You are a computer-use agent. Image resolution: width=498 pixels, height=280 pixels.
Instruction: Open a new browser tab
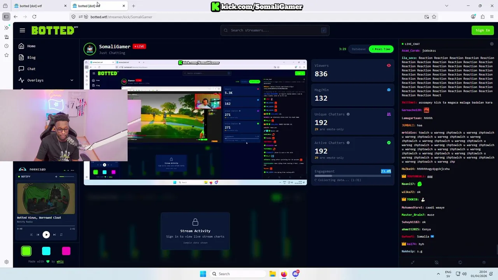pyautogui.click(x=133, y=6)
